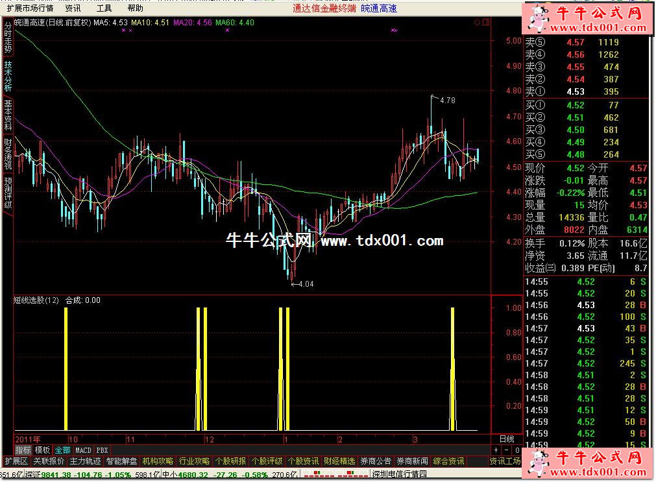Click the 总量 value 14336

click(572, 217)
